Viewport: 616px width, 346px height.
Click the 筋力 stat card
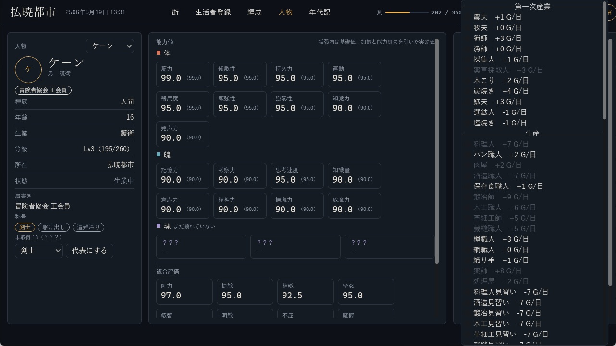[183, 74]
